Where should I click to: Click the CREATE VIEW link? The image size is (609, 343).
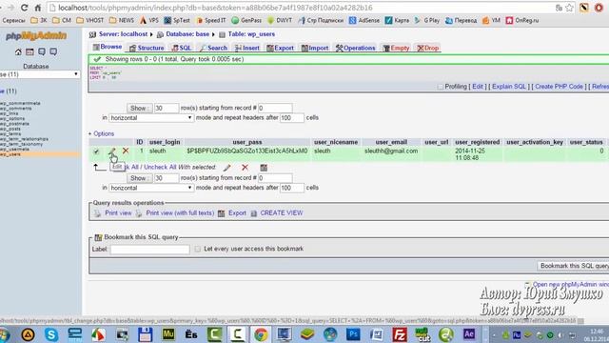click(282, 213)
